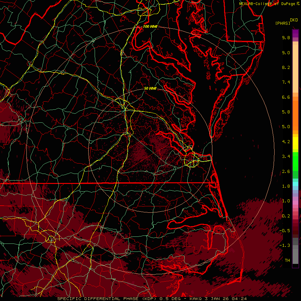Click the 1.8 scale value
The height and width of the screenshot is (301, 301).
[286, 186]
